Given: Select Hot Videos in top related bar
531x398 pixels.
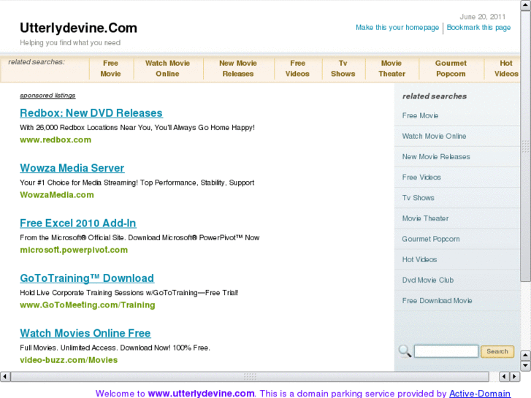Looking at the screenshot, I should (x=506, y=69).
